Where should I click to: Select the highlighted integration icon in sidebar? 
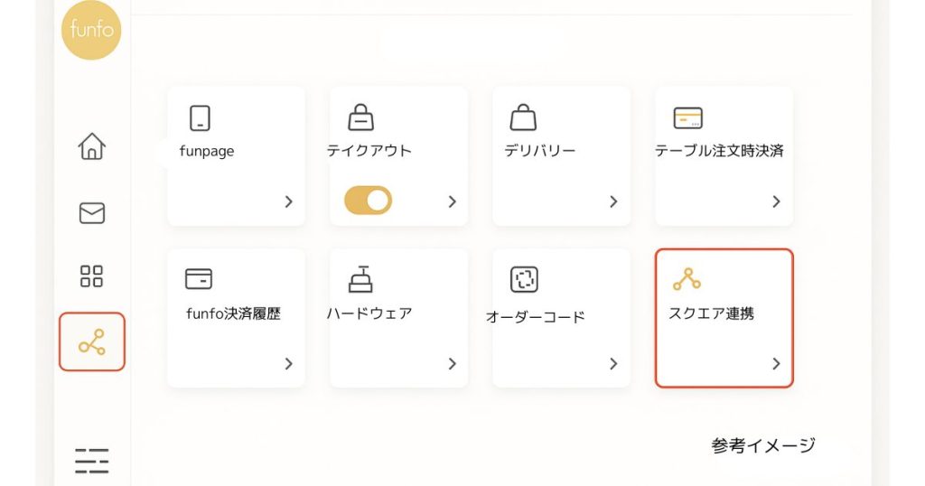(91, 341)
